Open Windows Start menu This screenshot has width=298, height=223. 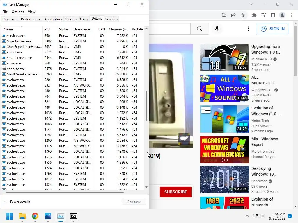[x=9, y=216]
